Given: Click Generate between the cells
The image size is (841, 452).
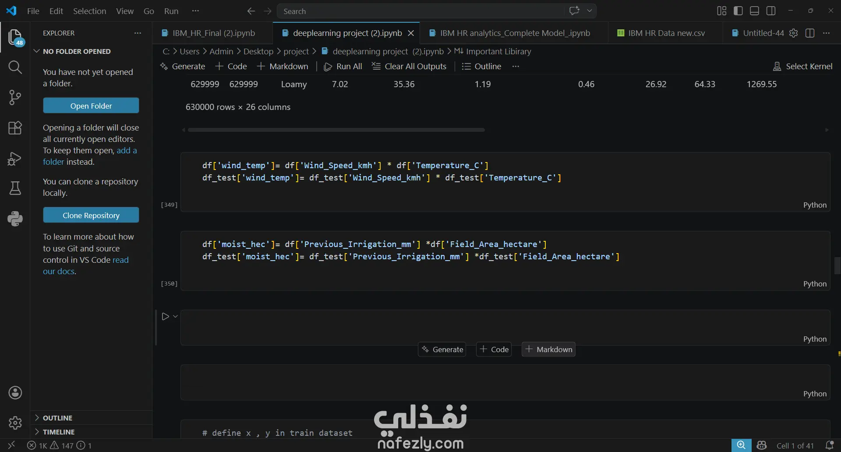Looking at the screenshot, I should tap(442, 349).
